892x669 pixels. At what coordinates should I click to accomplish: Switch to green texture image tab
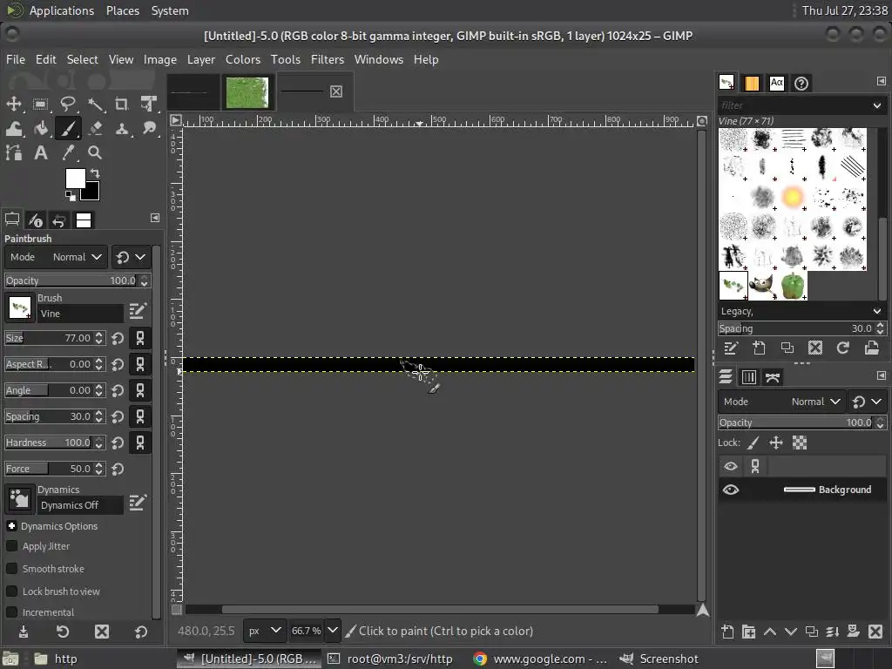[247, 92]
